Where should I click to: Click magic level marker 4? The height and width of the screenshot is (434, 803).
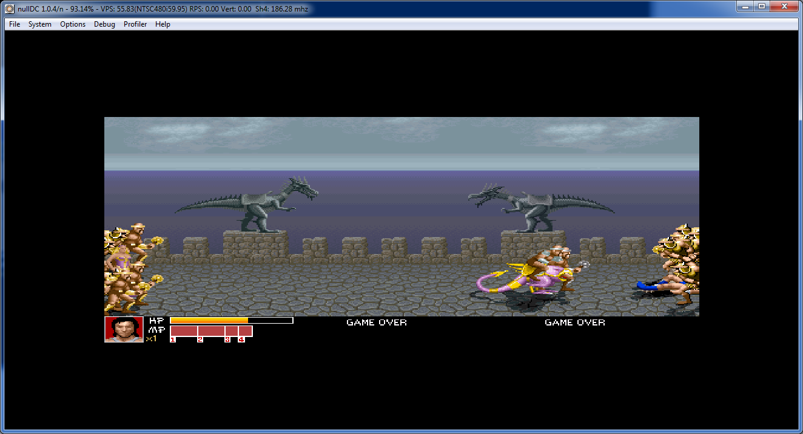click(241, 340)
